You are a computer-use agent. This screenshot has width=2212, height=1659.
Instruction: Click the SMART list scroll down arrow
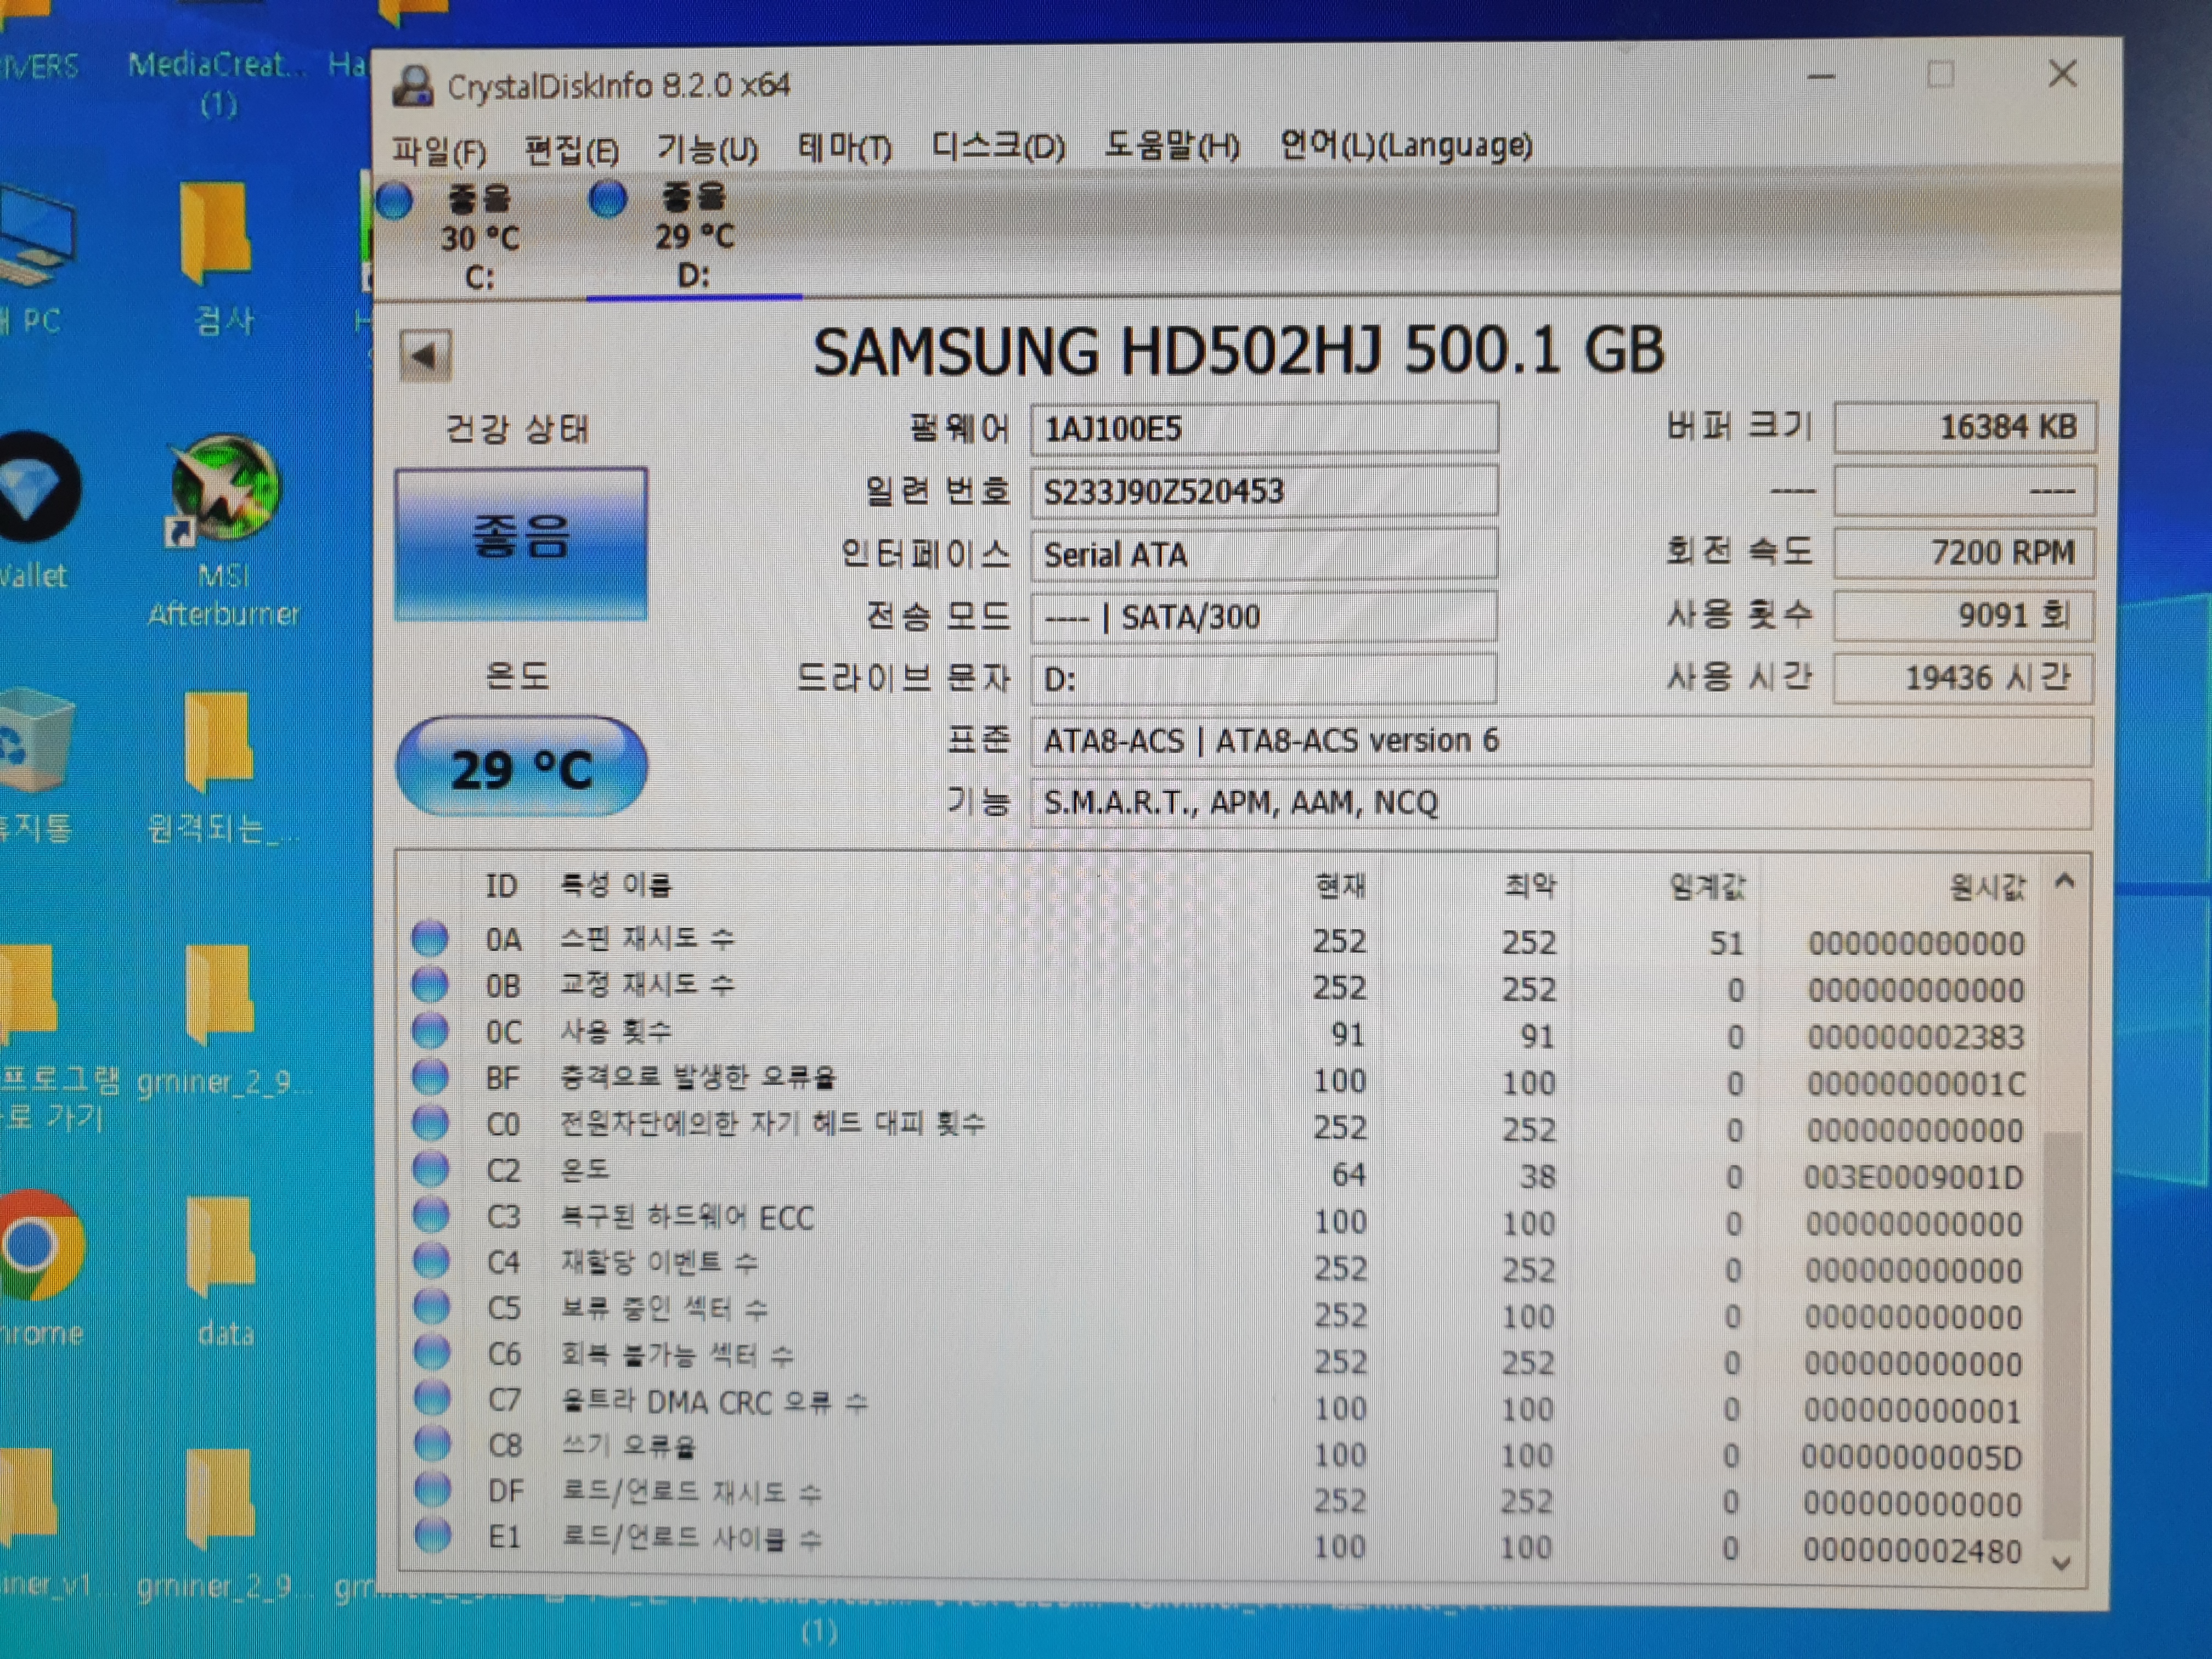(x=2061, y=1562)
